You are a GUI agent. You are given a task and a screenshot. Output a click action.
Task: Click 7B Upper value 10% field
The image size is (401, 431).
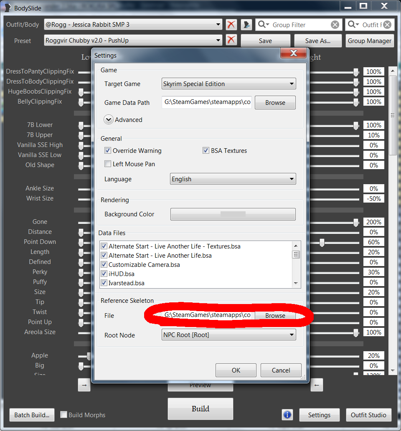coord(373,135)
